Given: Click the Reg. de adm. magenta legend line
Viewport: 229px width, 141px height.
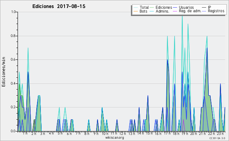Looking at the screenshot, I should tap(175, 11).
